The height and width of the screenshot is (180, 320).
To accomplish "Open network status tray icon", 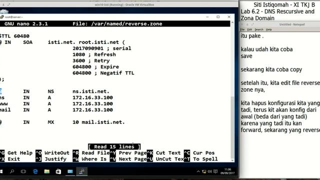I will click(x=204, y=171).
